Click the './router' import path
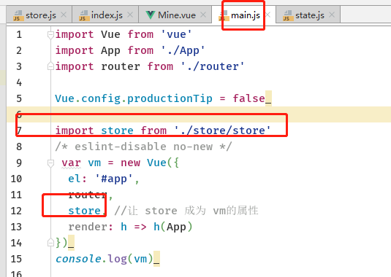The width and height of the screenshot is (391, 277). [213, 66]
